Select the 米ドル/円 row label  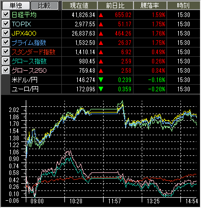coord(25,80)
